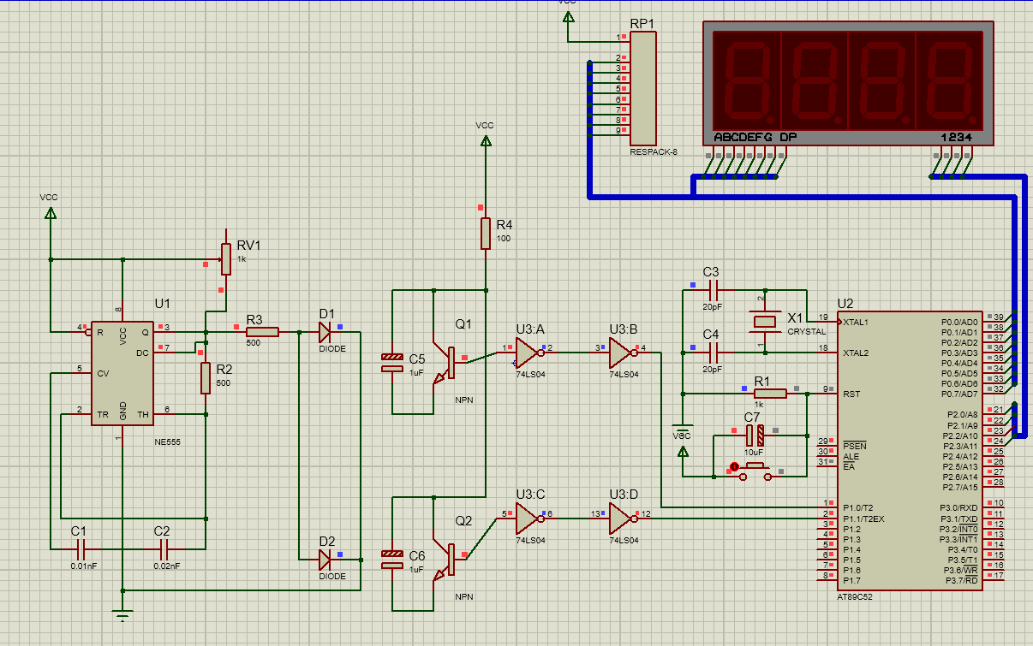Select resistor R3 symbol

click(262, 332)
